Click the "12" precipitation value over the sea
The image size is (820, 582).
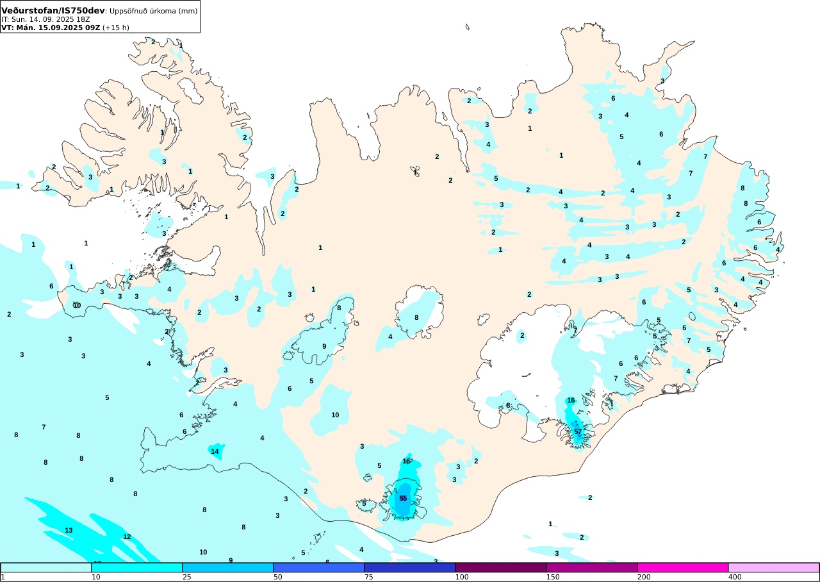127,536
